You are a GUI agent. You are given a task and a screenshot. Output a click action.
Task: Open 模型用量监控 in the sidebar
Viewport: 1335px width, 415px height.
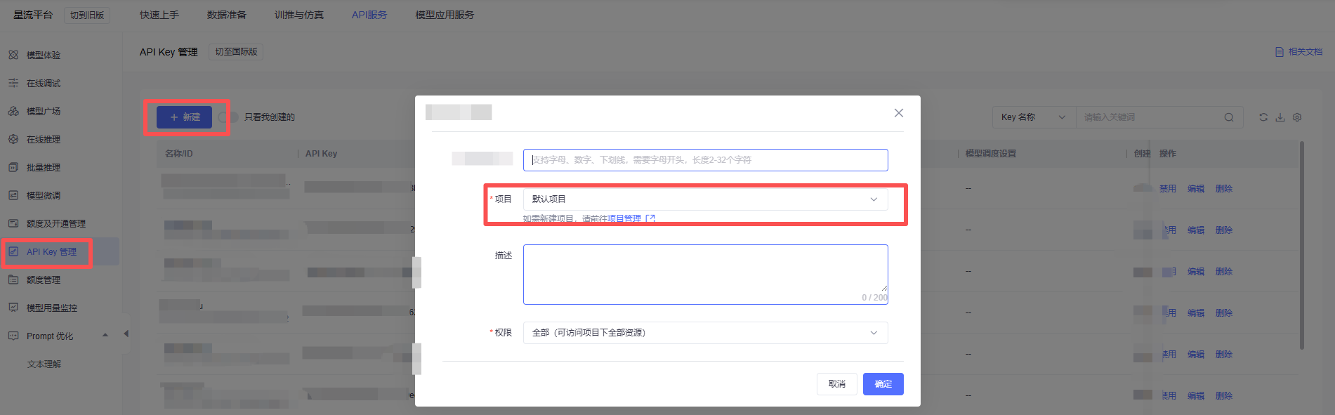click(52, 308)
